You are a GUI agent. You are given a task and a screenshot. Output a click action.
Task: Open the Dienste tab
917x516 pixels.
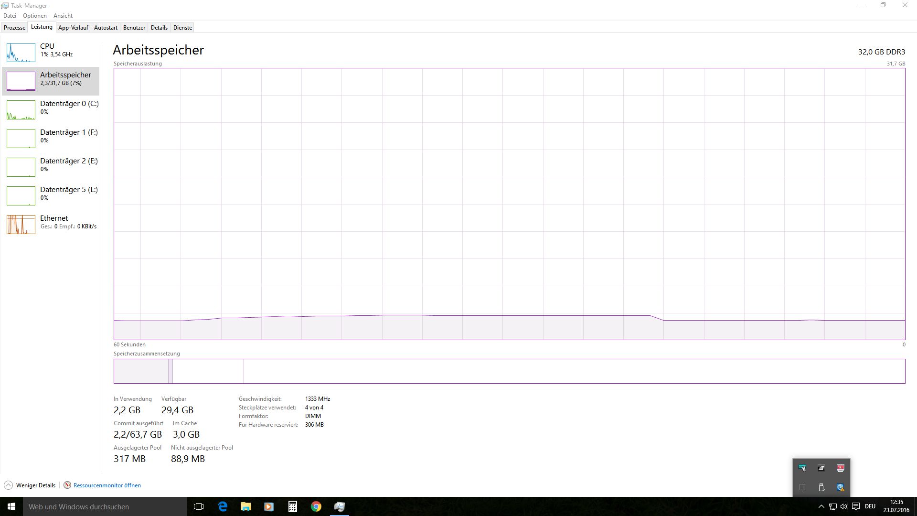tap(182, 28)
